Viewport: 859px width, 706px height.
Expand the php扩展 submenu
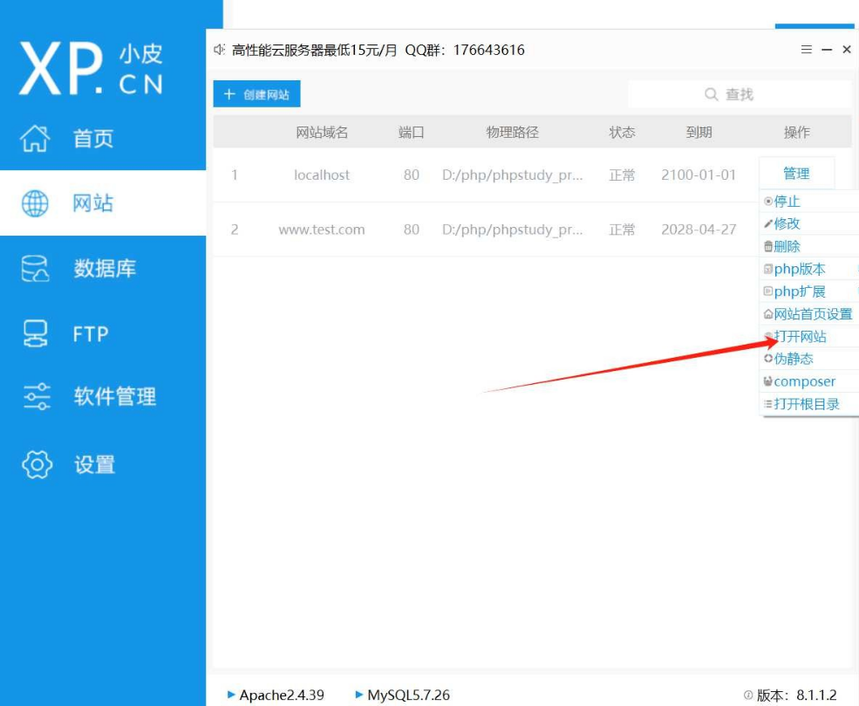coord(799,291)
